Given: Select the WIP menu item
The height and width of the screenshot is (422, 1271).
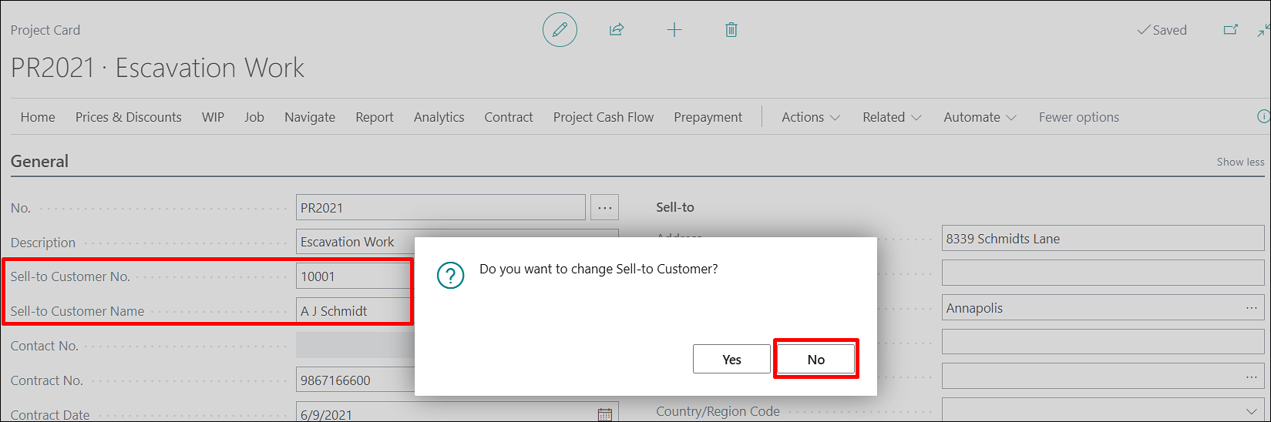Looking at the screenshot, I should point(214,117).
